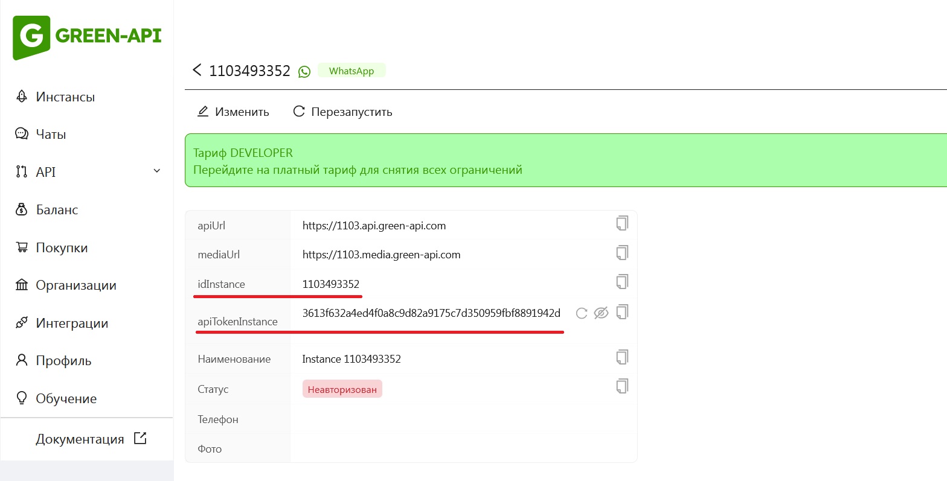The width and height of the screenshot is (947, 481).
Task: Open the Чаты section
Action: 51,135
